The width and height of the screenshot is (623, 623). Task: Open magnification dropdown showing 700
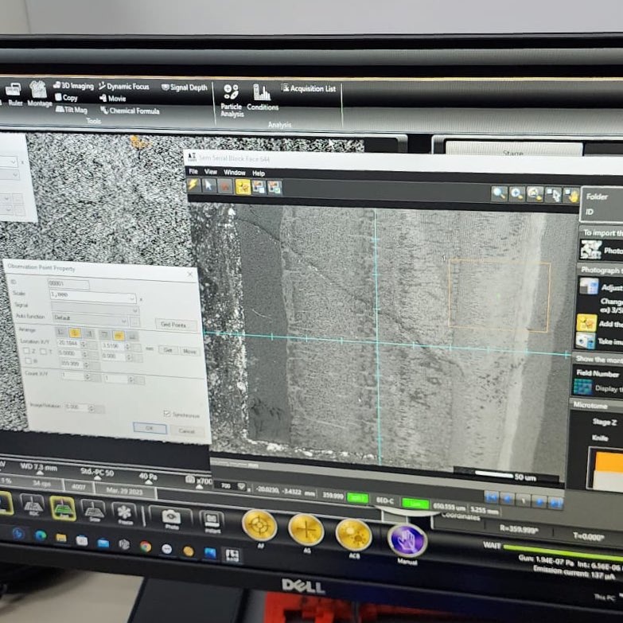coord(241,486)
